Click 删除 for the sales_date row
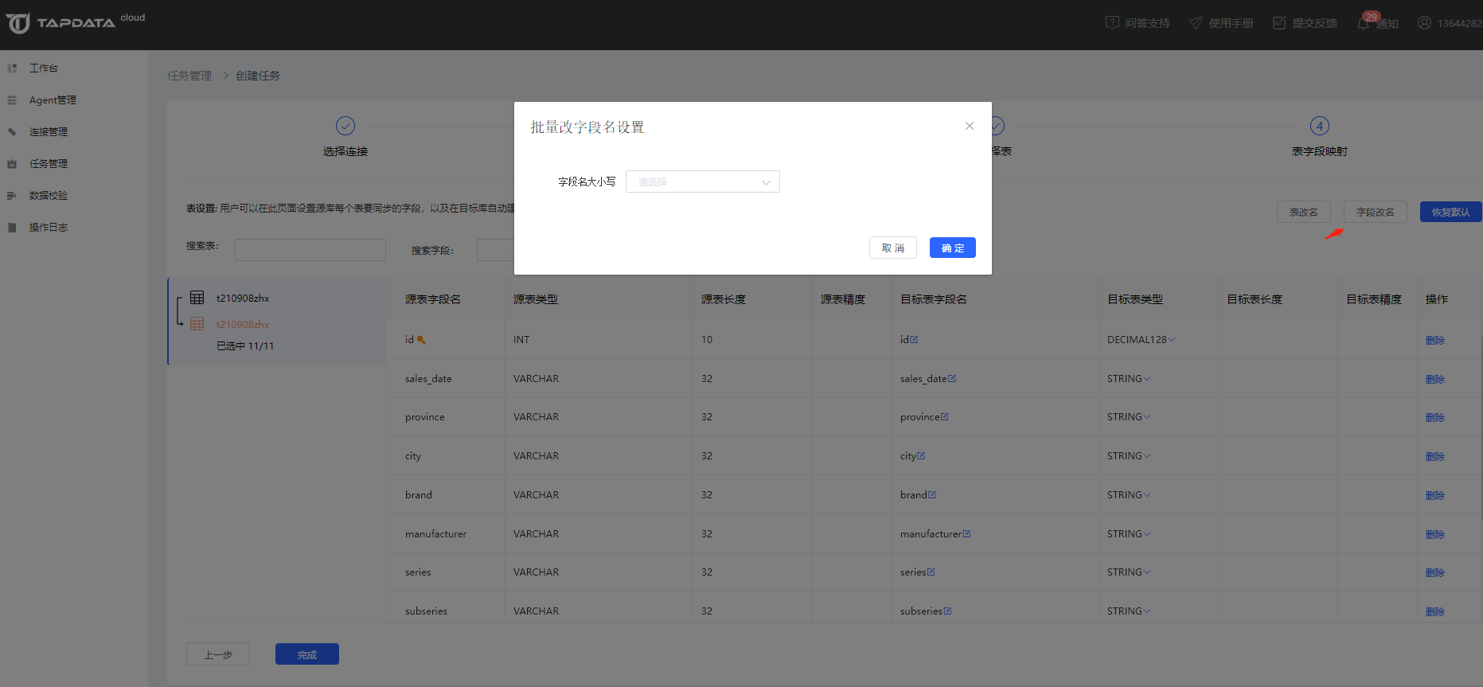 pyautogui.click(x=1434, y=379)
